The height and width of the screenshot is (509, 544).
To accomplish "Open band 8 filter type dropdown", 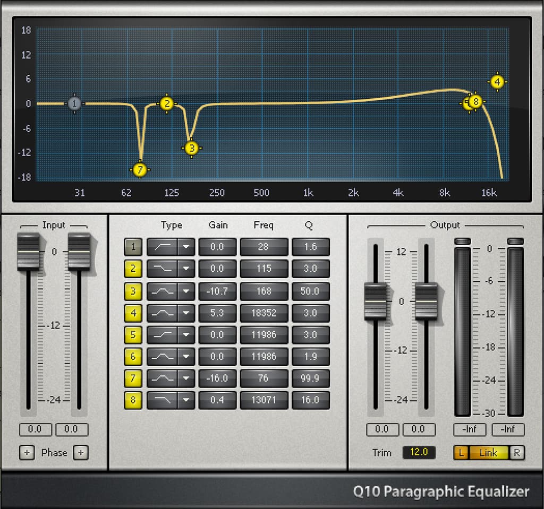I will tap(186, 400).
